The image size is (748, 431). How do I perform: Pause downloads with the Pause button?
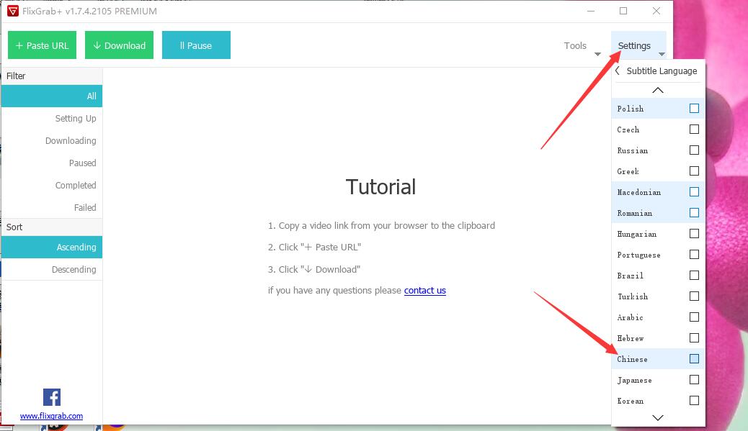196,45
